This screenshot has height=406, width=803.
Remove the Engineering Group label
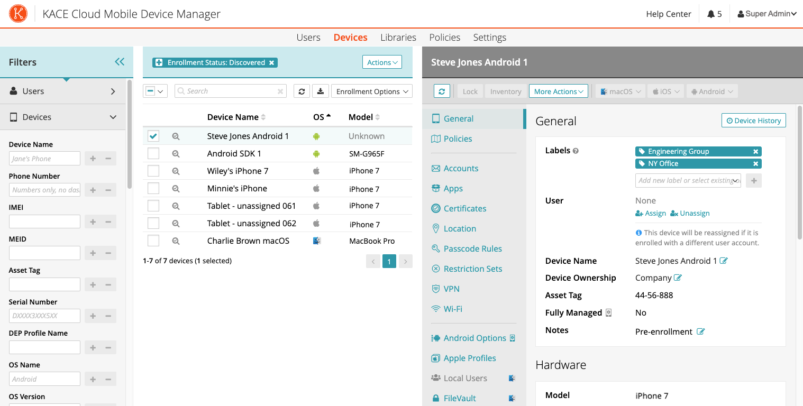[756, 151]
